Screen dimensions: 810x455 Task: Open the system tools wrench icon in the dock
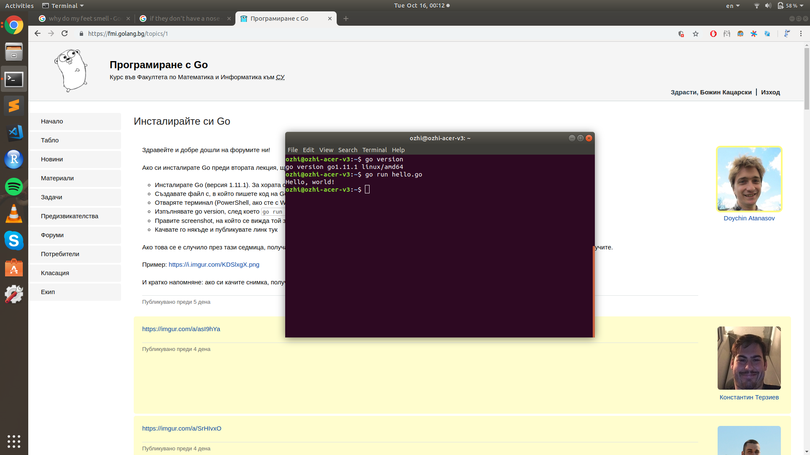tap(14, 294)
